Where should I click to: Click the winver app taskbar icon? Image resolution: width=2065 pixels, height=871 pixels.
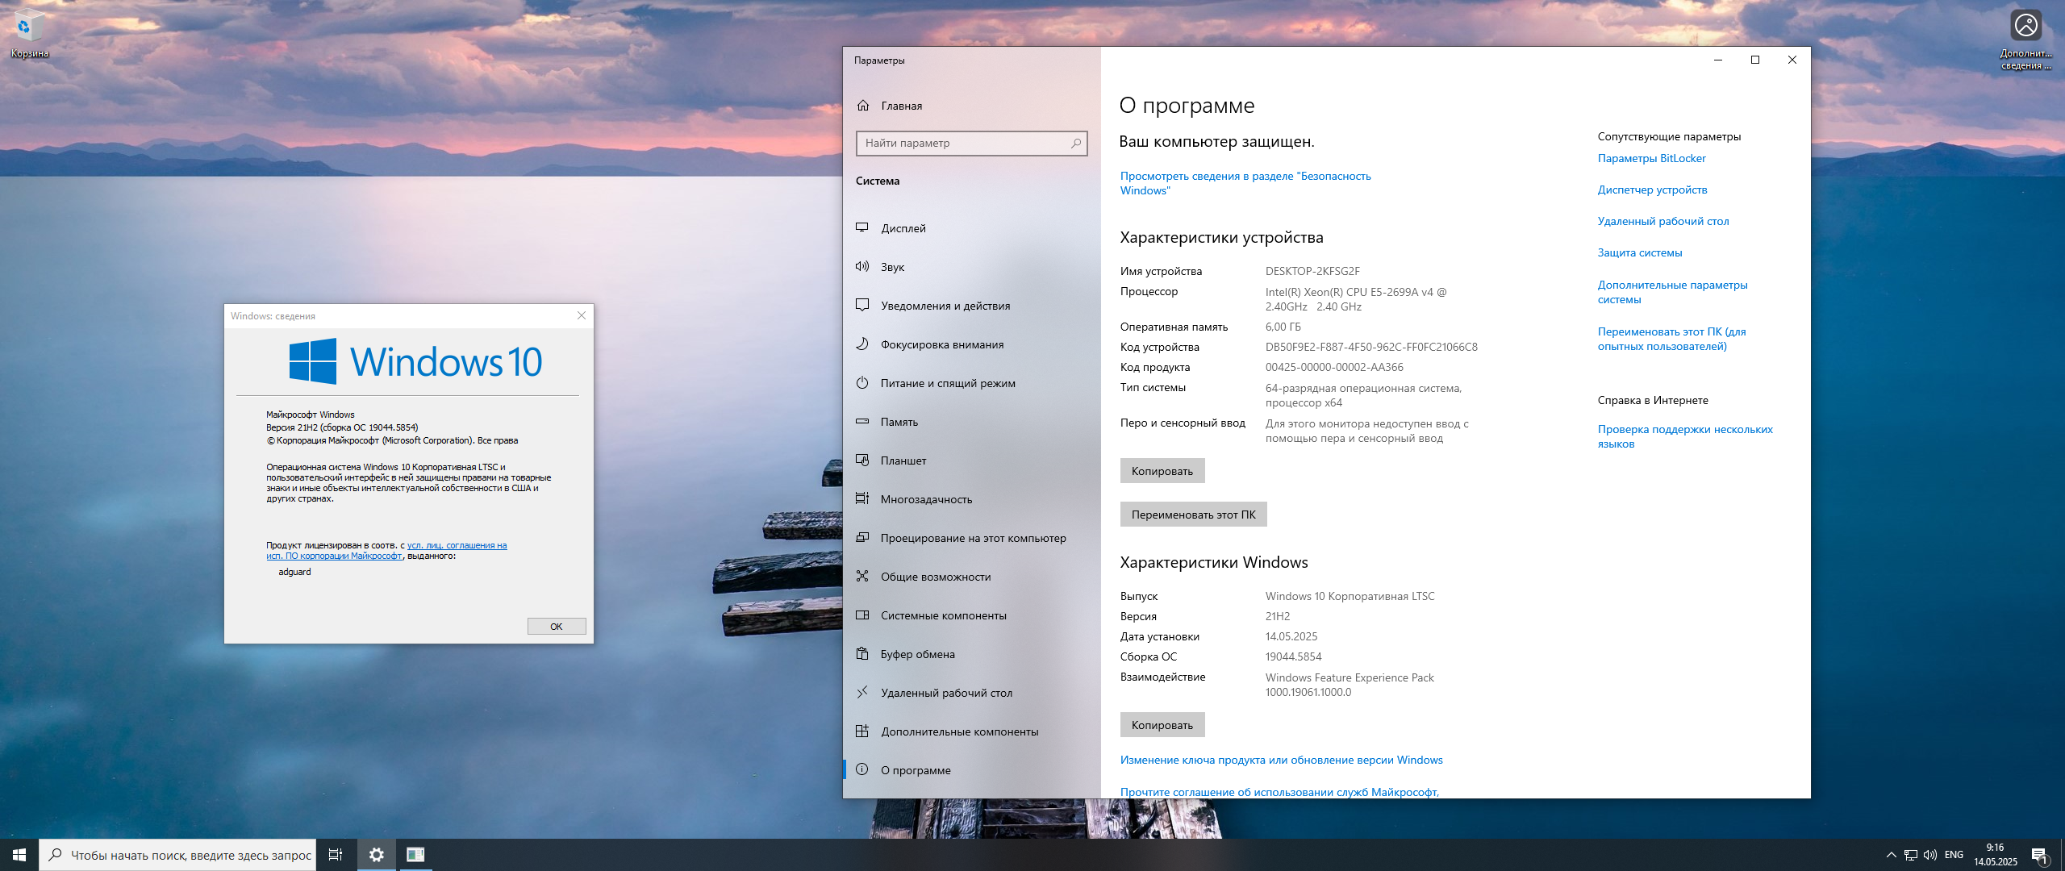[x=415, y=855]
